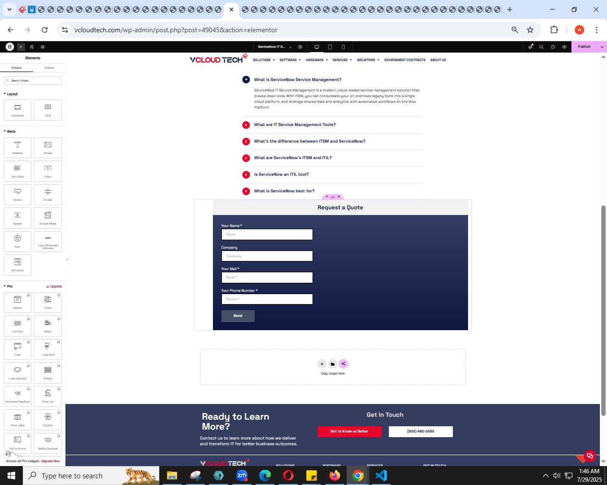607x485 pixels.
Task: Open the HARDWARE nav menu
Action: (317, 60)
